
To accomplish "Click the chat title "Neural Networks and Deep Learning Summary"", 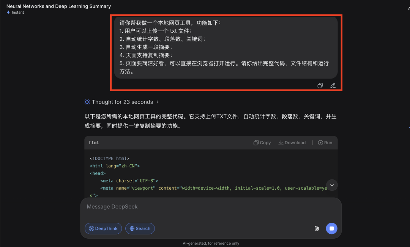I will coord(58,6).
